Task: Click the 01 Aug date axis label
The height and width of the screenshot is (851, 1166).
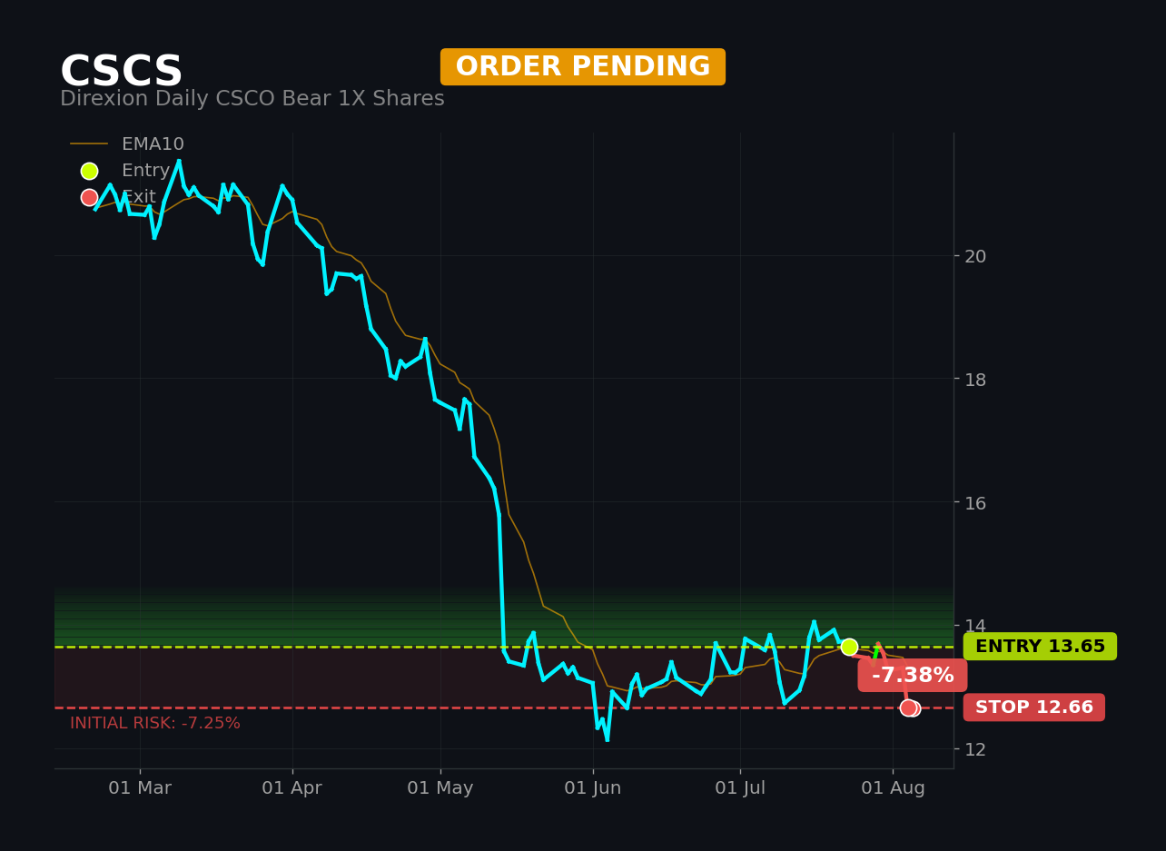Action: pyautogui.click(x=893, y=788)
